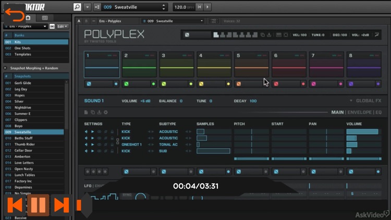The height and width of the screenshot is (220, 391).
Task: Open the 009 Sweatville snapshot dropdown in panel header
Action: 173,21
